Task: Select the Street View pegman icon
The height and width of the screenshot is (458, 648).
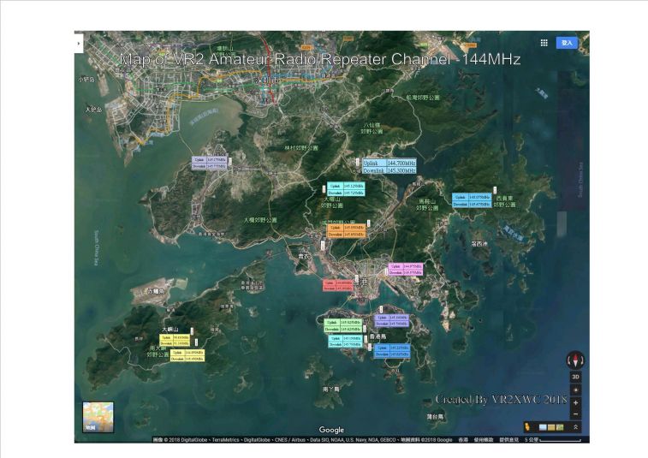Action: pos(529,426)
